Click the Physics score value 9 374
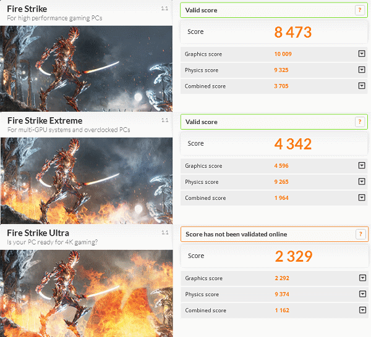Screen dimensions: 371x337 tap(282, 294)
